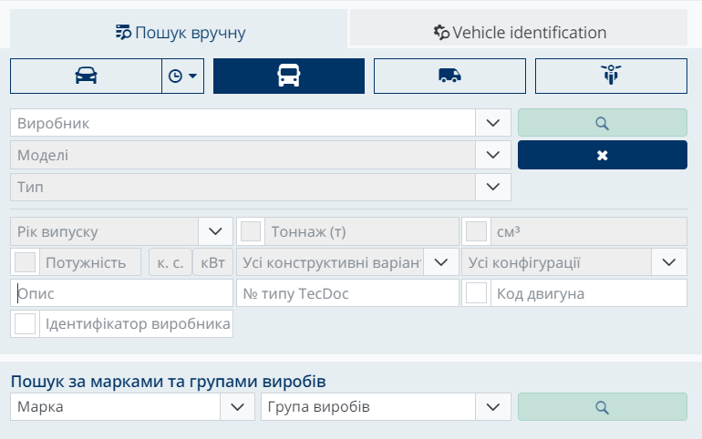The width and height of the screenshot is (702, 439).
Task: Switch to the Пошук вручну tab
Action: pos(180,33)
